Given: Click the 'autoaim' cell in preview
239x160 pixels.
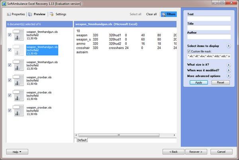Looking at the screenshot, I should [82, 52].
